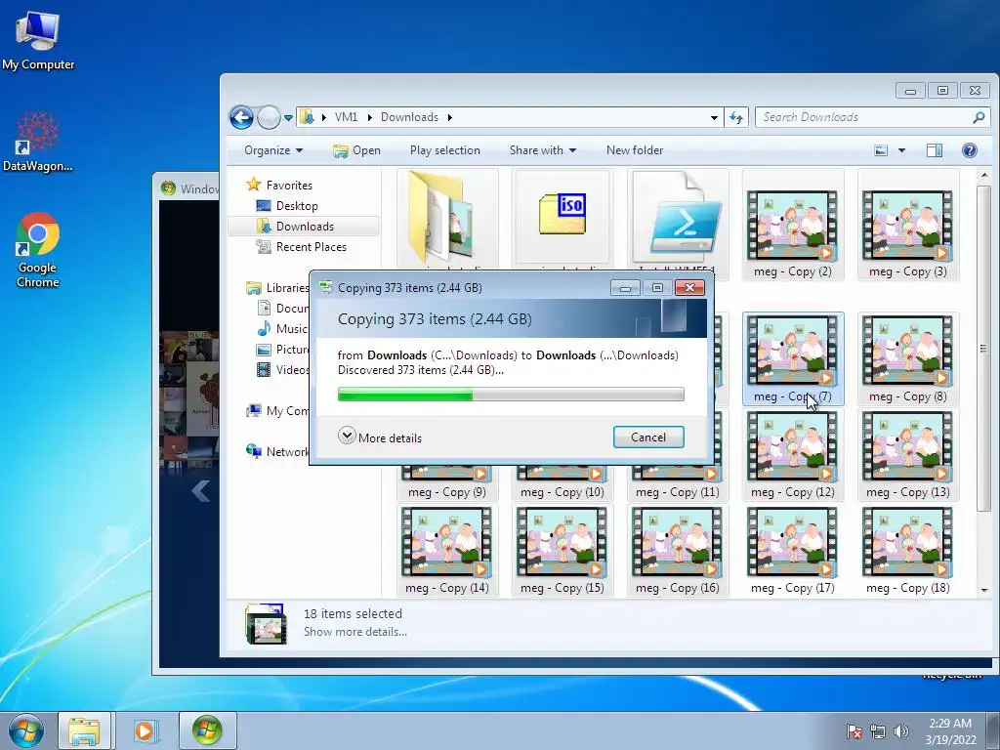The height and width of the screenshot is (750, 1000).
Task: Open the Windows Start button
Action: (25, 730)
